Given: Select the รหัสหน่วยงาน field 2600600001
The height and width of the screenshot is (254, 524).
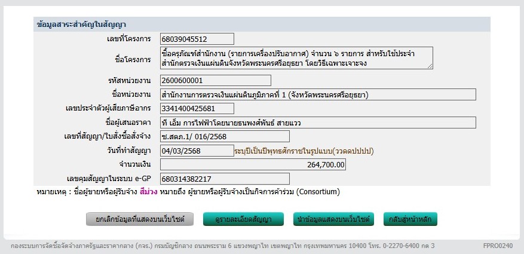Looking at the screenshot, I should 215,81.
